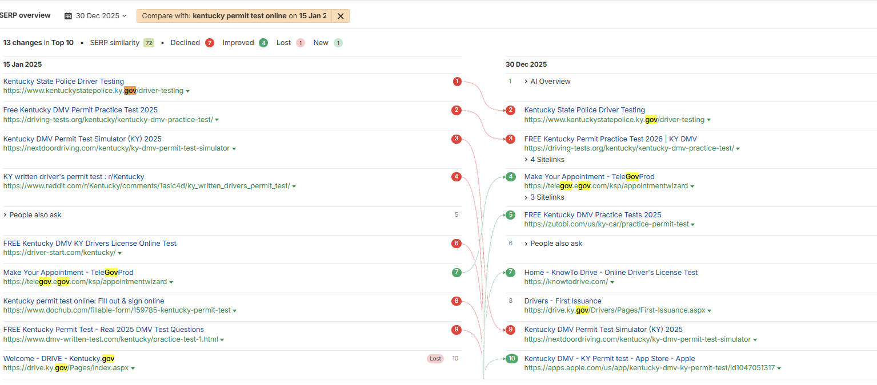
Task: Click the 13 changes in Top 10 text
Action: coord(38,43)
